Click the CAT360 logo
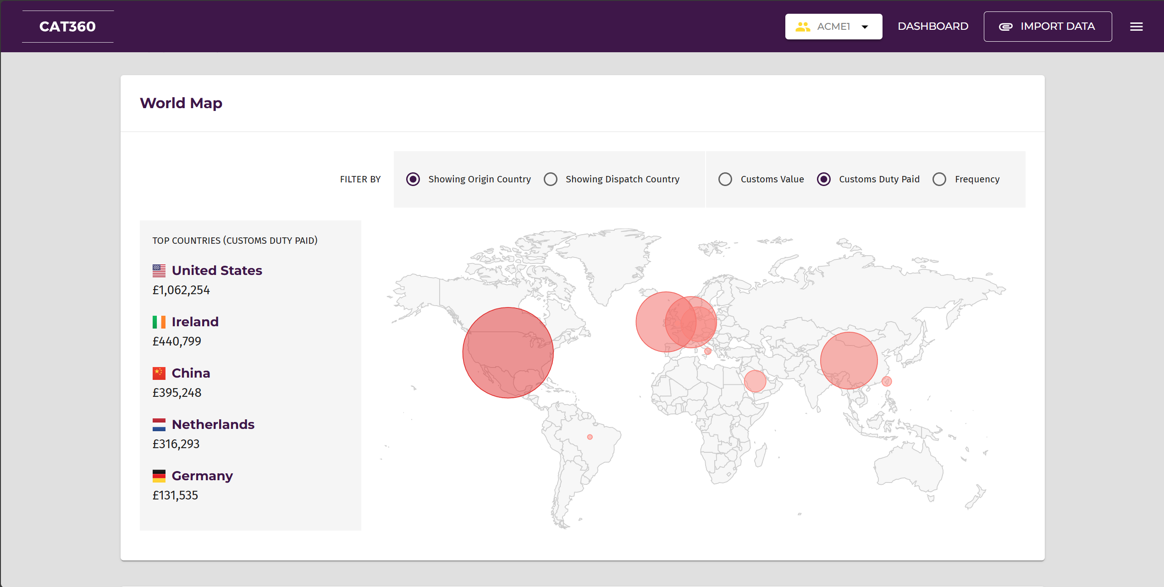Image resolution: width=1164 pixels, height=587 pixels. [x=67, y=26]
